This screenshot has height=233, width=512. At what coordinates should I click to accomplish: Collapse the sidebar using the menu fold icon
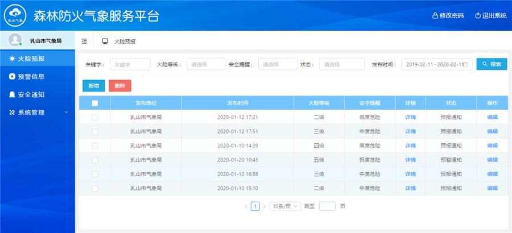[x=84, y=41]
